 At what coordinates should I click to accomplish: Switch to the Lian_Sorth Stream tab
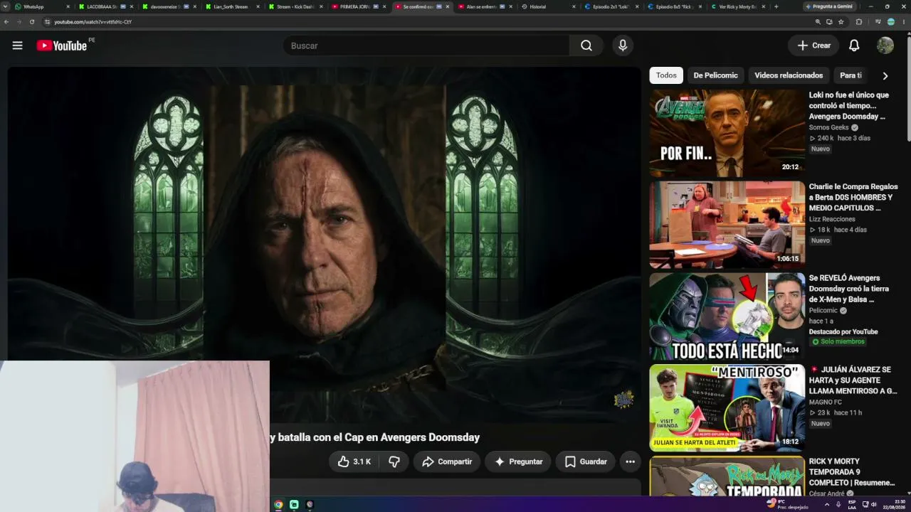pyautogui.click(x=231, y=6)
